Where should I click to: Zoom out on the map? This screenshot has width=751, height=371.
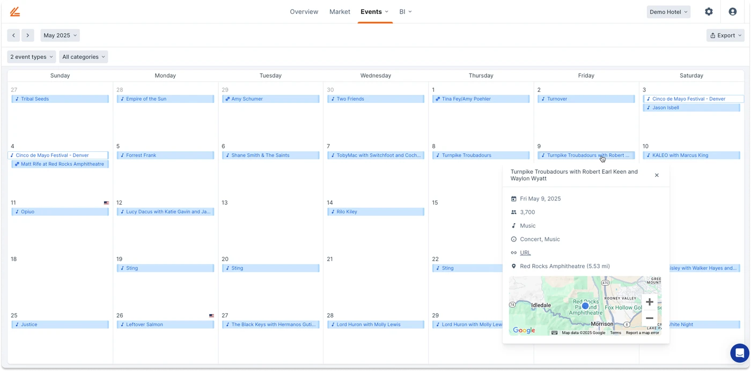649,318
